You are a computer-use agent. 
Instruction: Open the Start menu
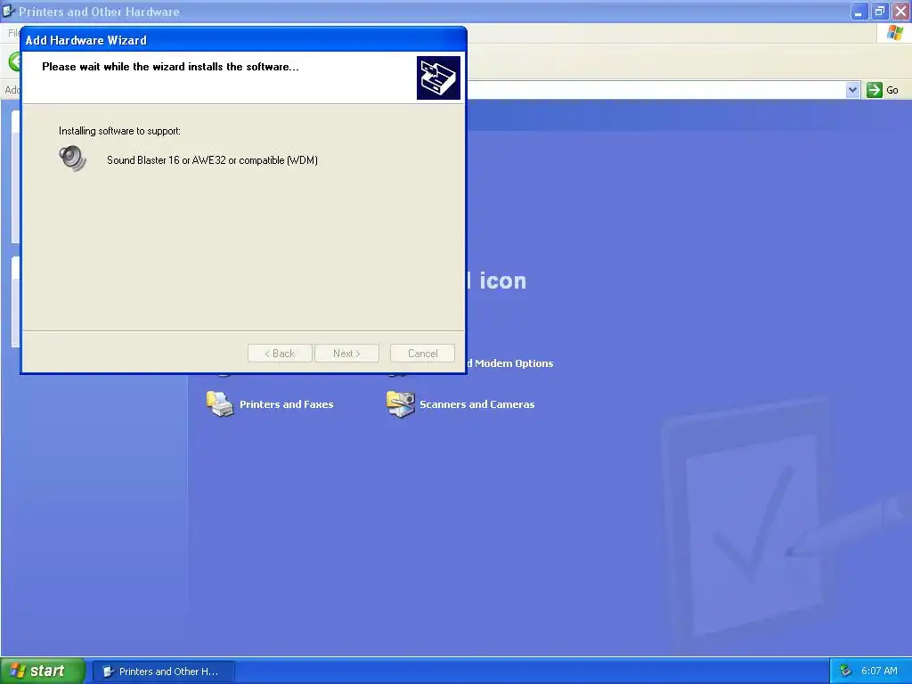(x=43, y=671)
